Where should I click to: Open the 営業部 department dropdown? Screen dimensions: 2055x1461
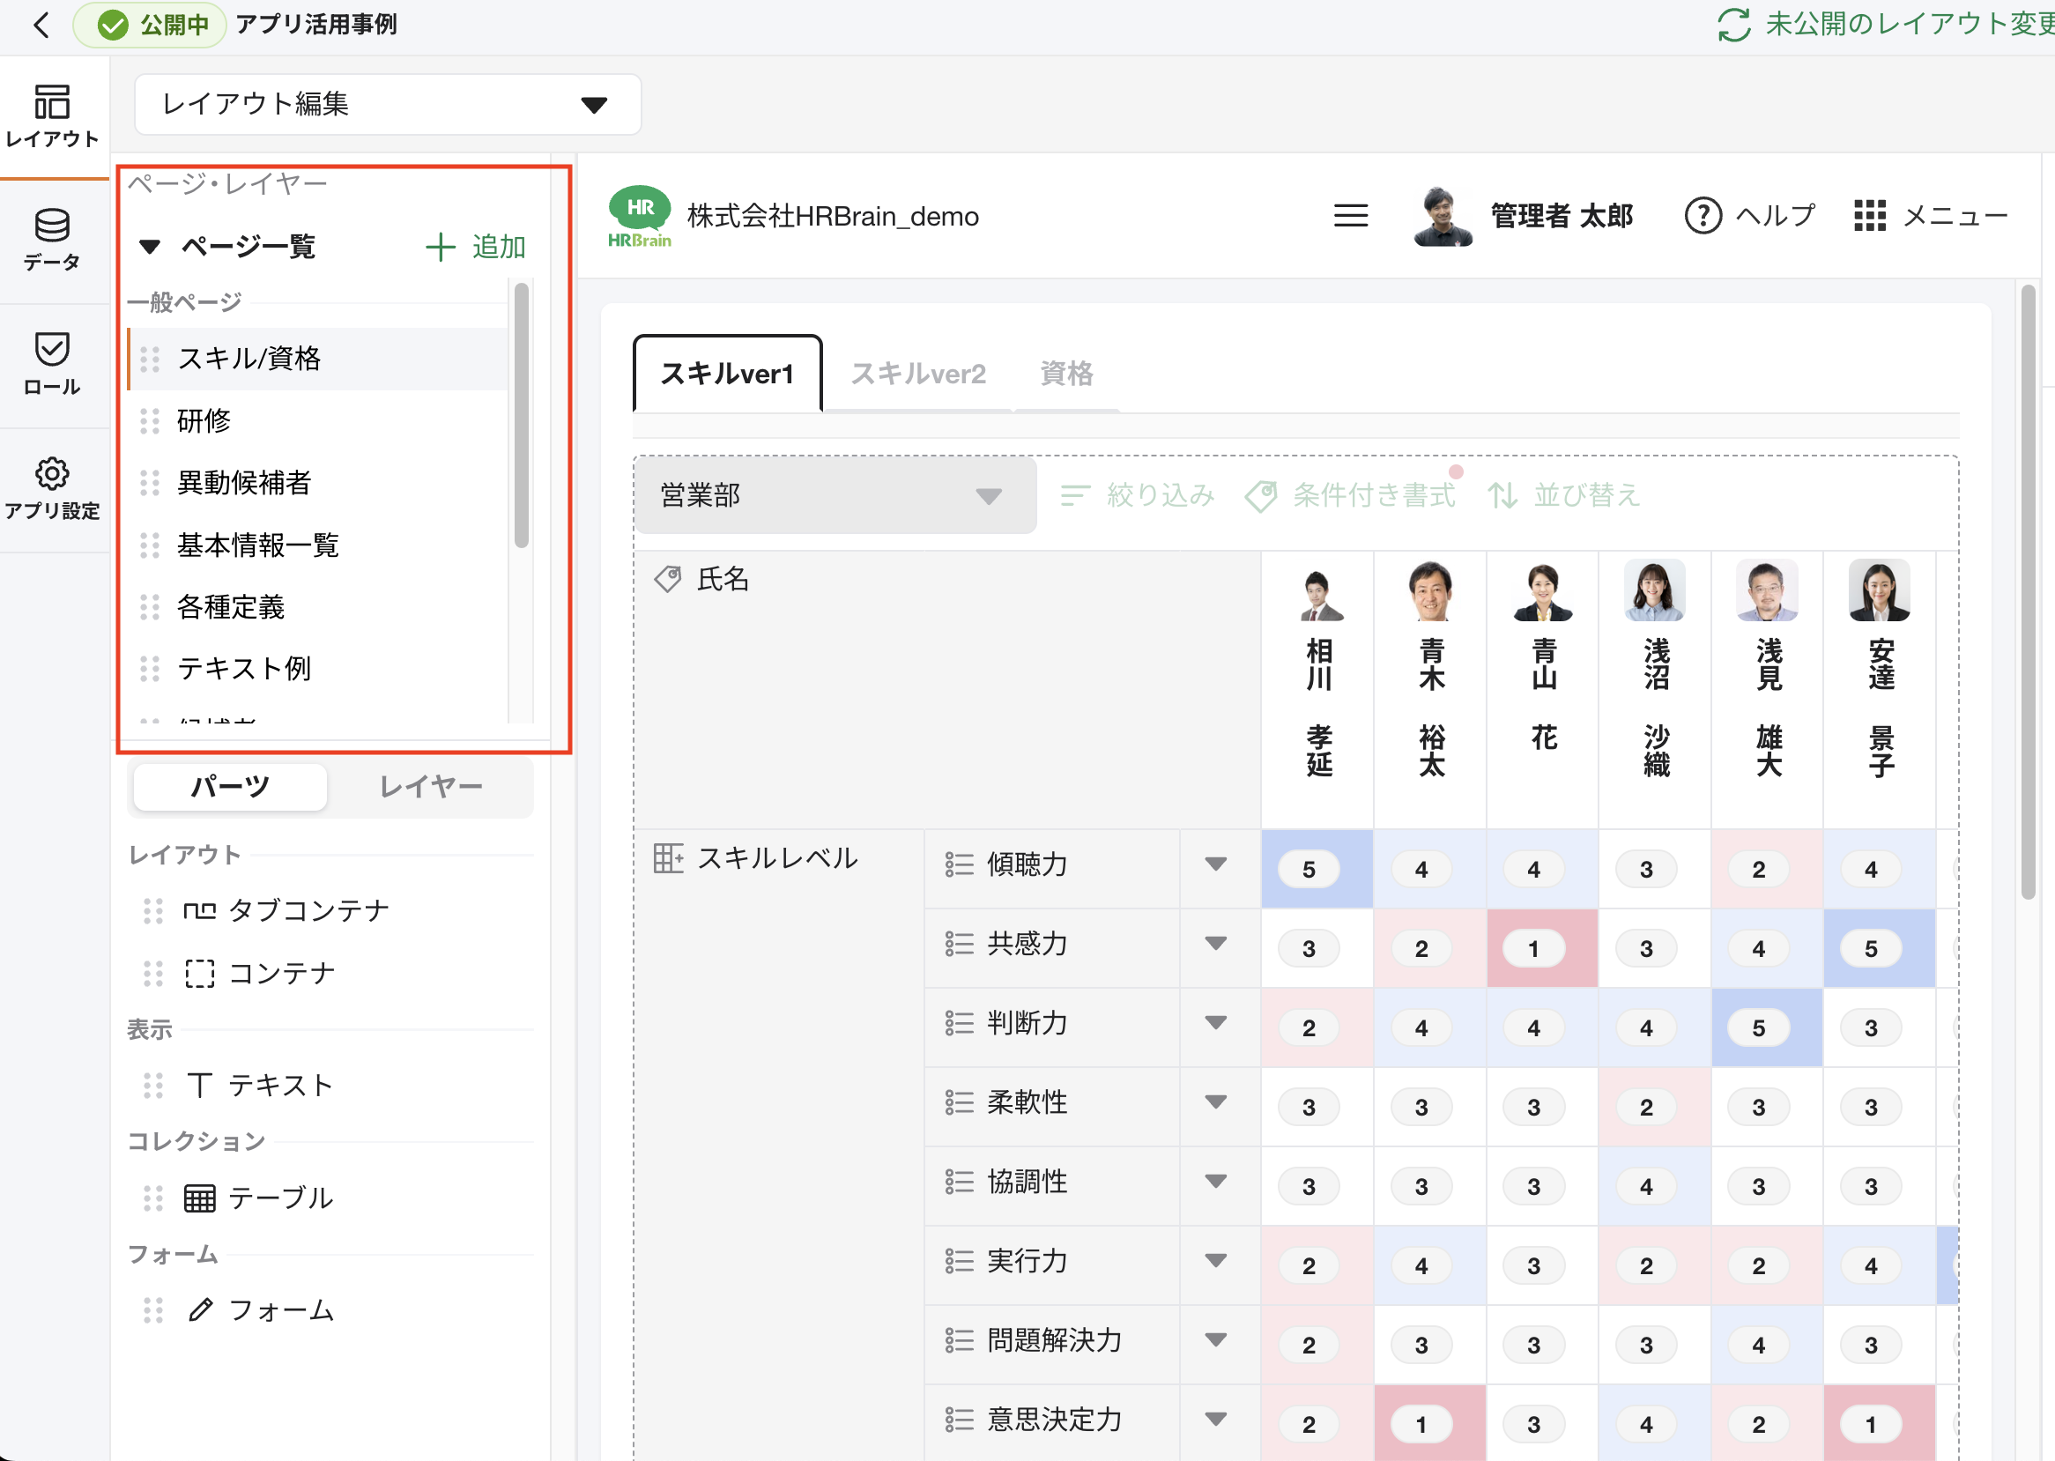[x=835, y=496]
